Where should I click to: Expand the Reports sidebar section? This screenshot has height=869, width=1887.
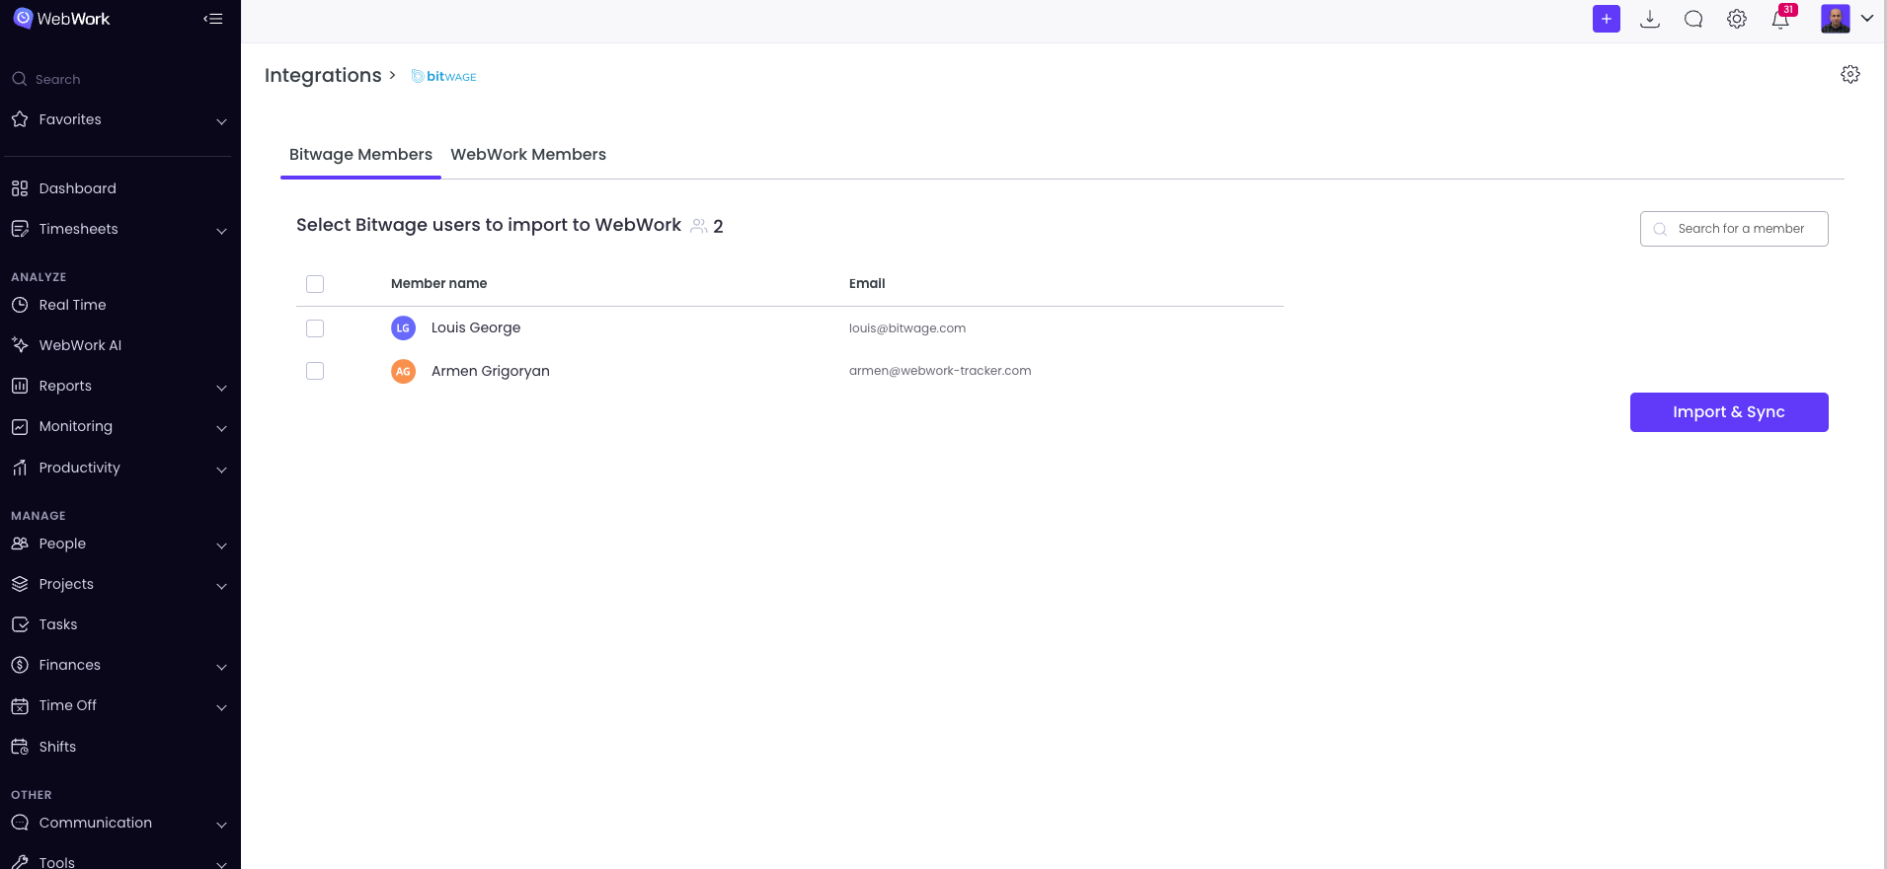221,387
